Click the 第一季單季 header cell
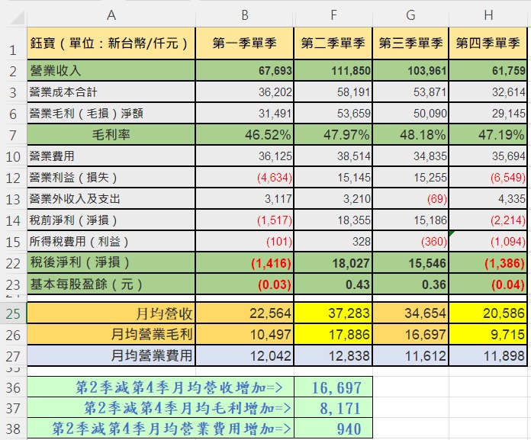Image resolution: width=531 pixels, height=440 pixels. (244, 43)
